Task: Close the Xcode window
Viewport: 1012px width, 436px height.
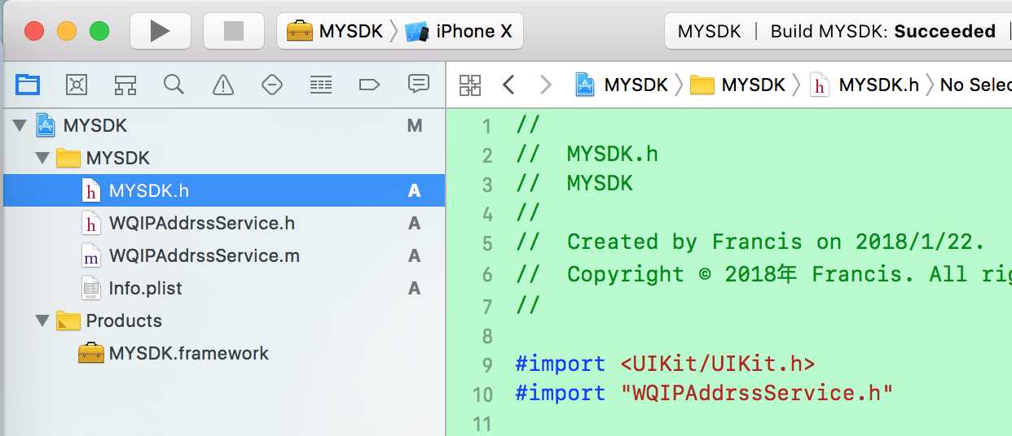Action: pos(34,32)
